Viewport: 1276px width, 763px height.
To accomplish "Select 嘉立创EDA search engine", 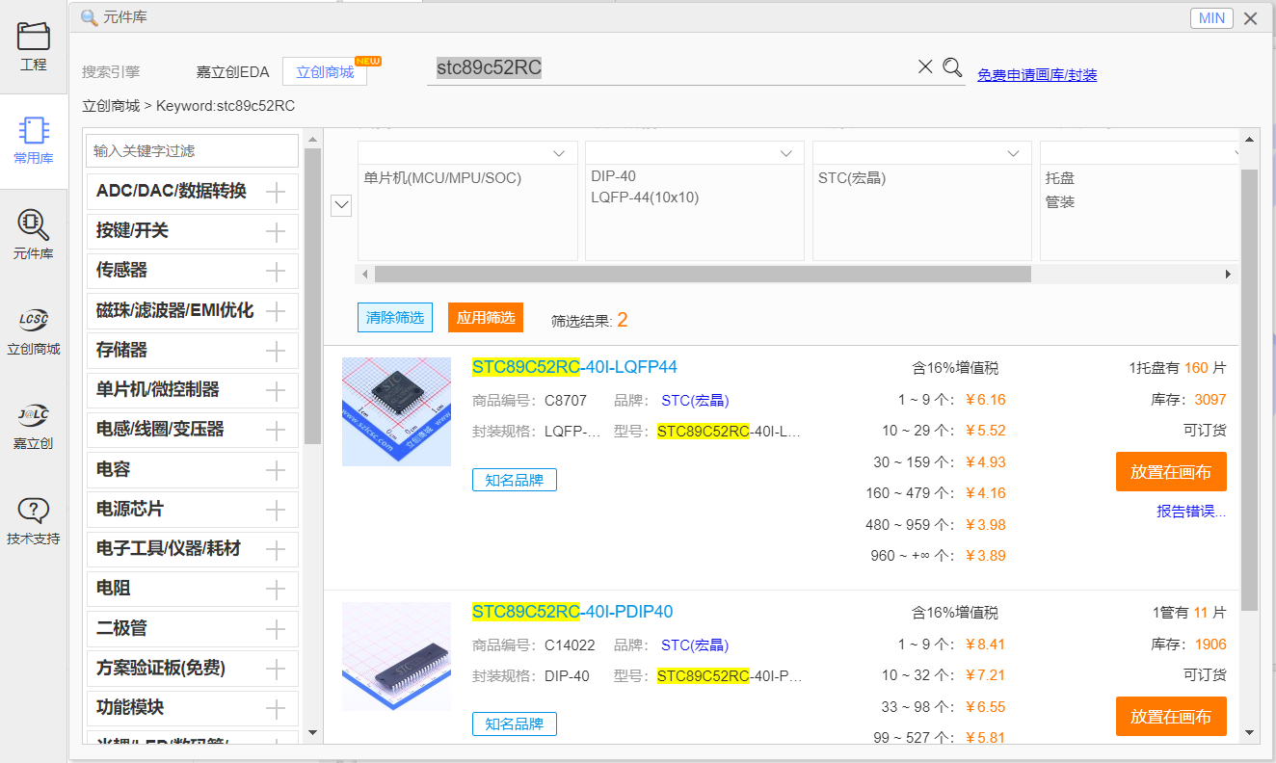I will (x=233, y=72).
